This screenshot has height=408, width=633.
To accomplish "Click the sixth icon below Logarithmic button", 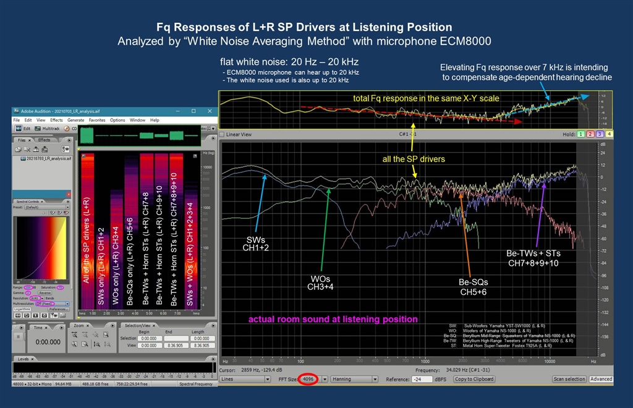I will pyautogui.click(x=62, y=315).
